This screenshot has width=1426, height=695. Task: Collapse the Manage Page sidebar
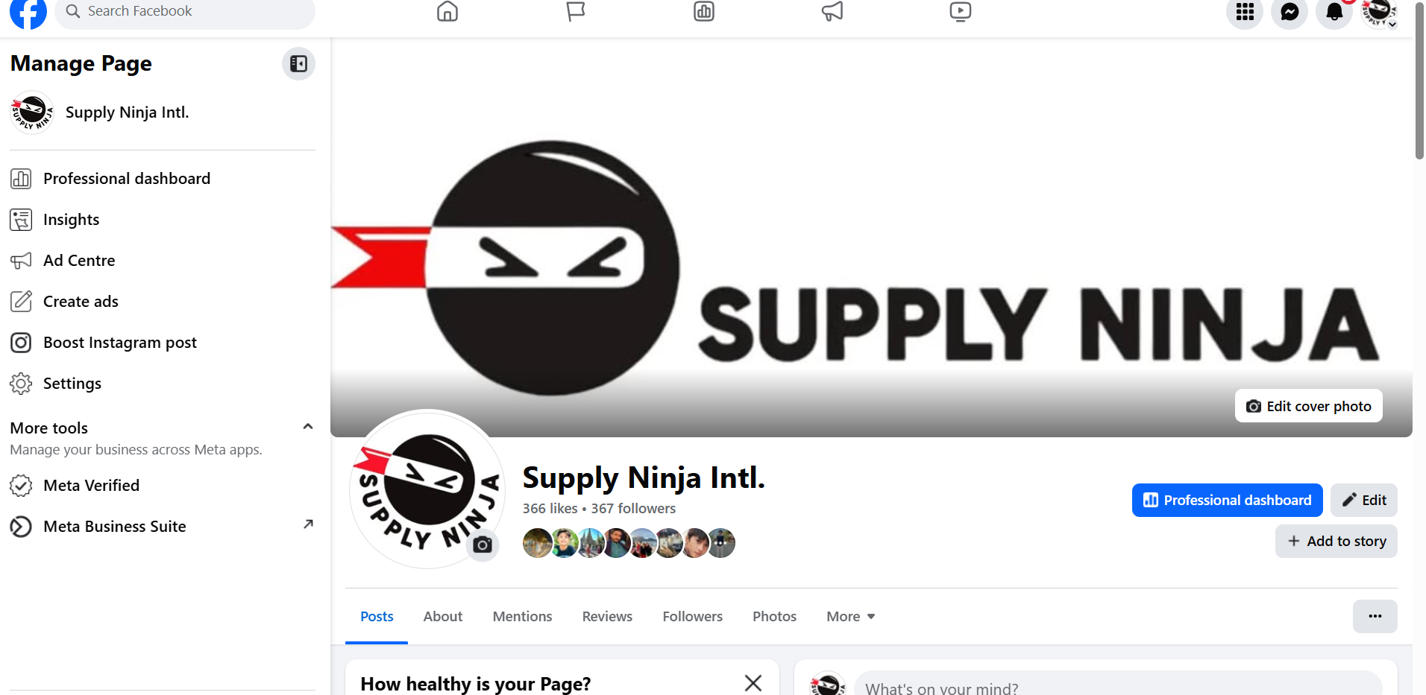[298, 64]
